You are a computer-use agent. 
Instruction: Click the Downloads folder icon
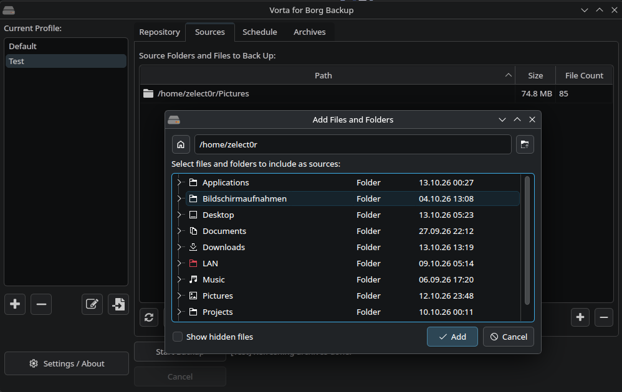193,248
